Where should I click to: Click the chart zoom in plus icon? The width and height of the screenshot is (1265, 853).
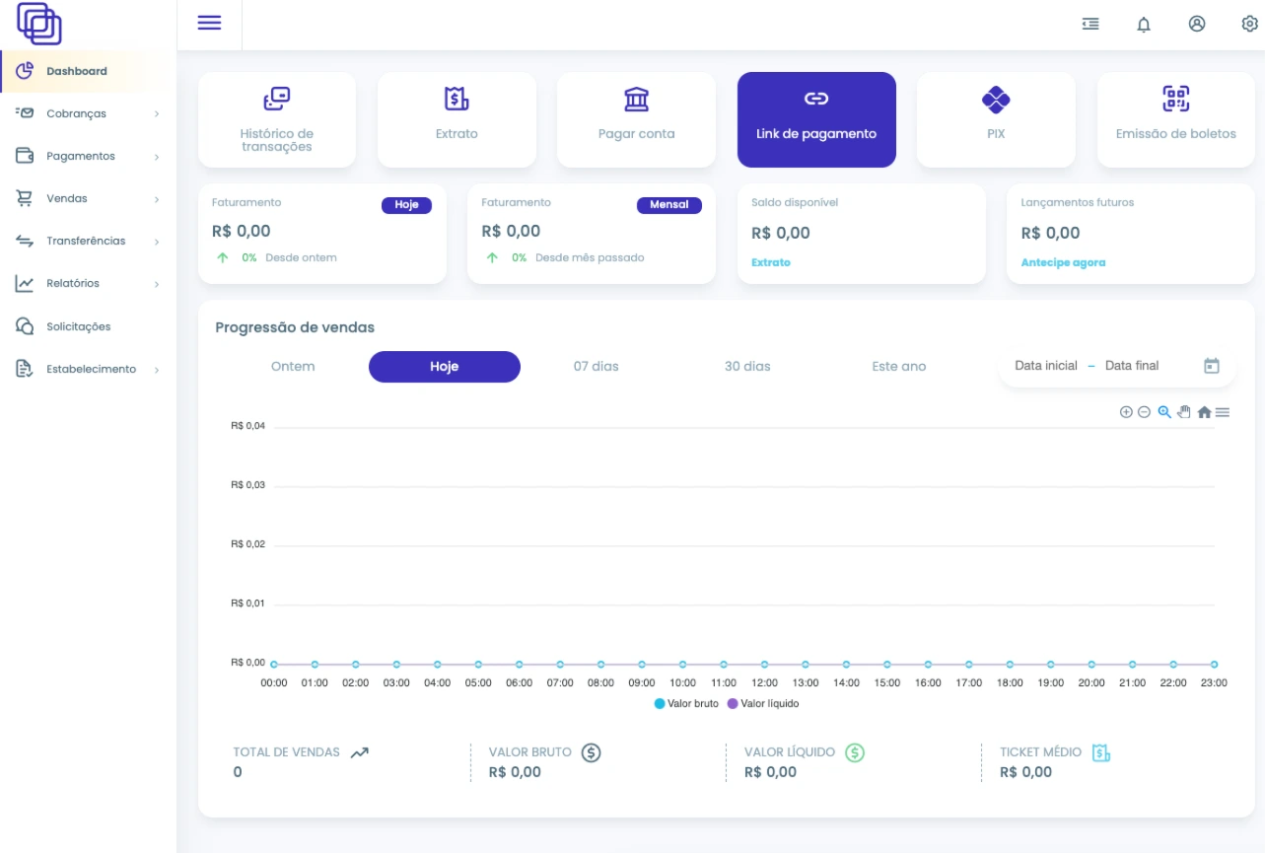tap(1126, 412)
